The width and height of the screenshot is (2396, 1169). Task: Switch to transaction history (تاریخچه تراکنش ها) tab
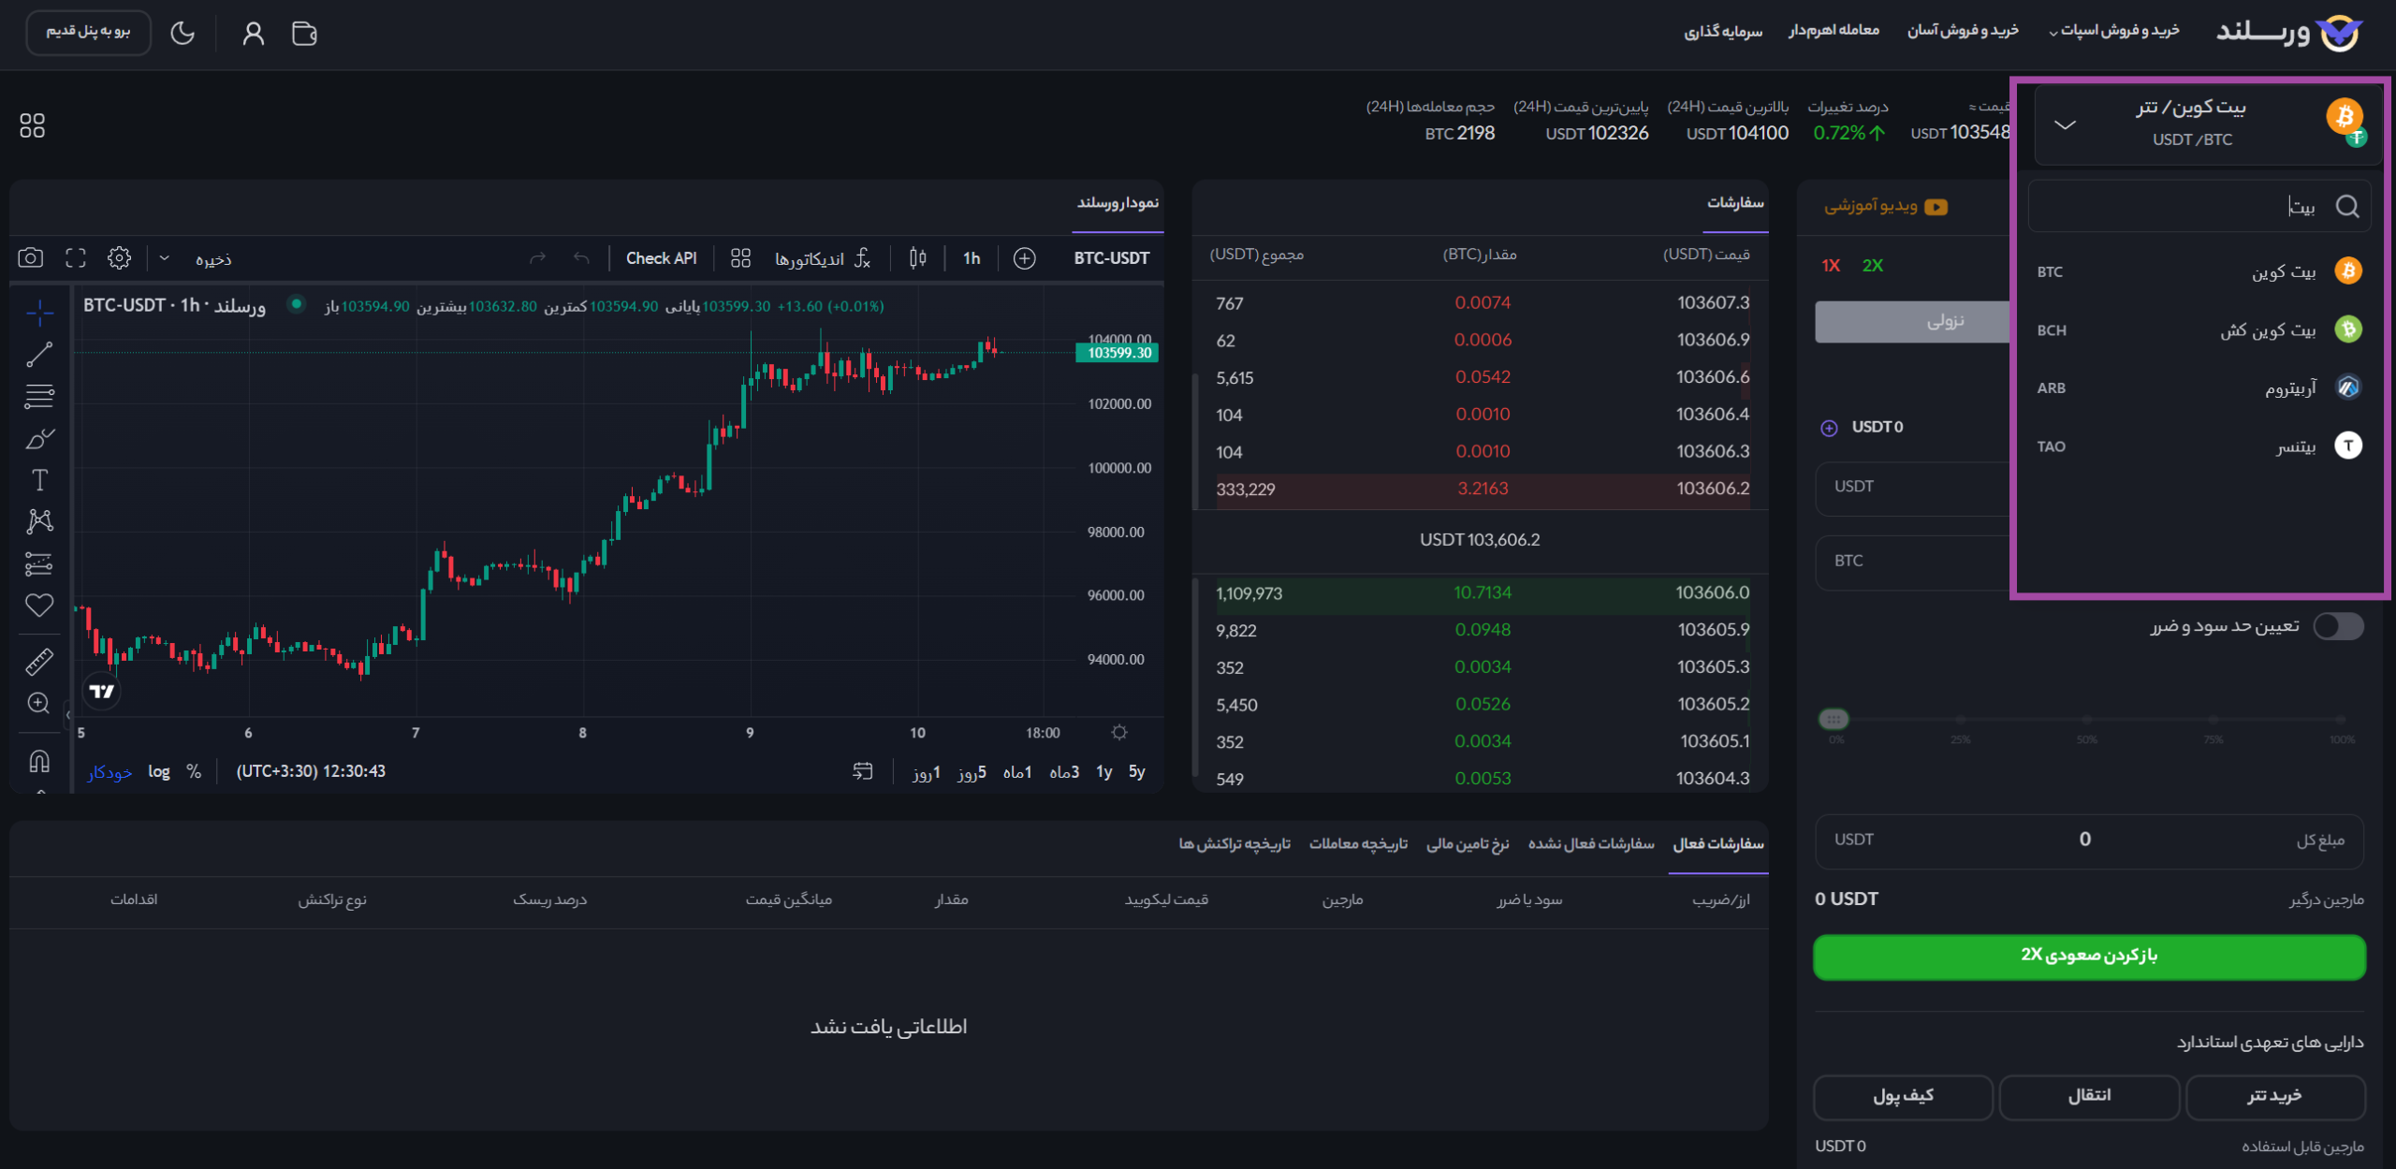coord(1235,844)
